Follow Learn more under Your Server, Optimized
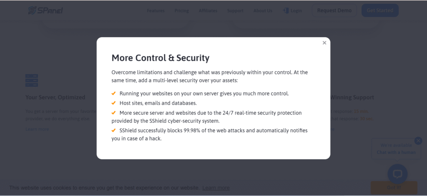Screen dimensions: 427x196 tap(37, 129)
